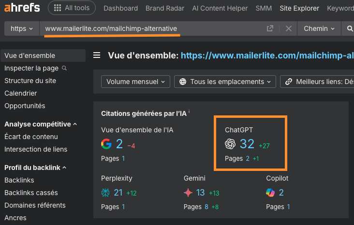
Task: Open Backlinks in sidebar
Action: pos(19,180)
